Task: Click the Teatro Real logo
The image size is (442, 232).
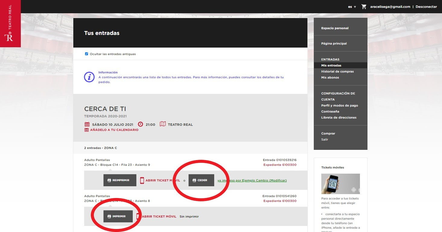Action: 10,23
